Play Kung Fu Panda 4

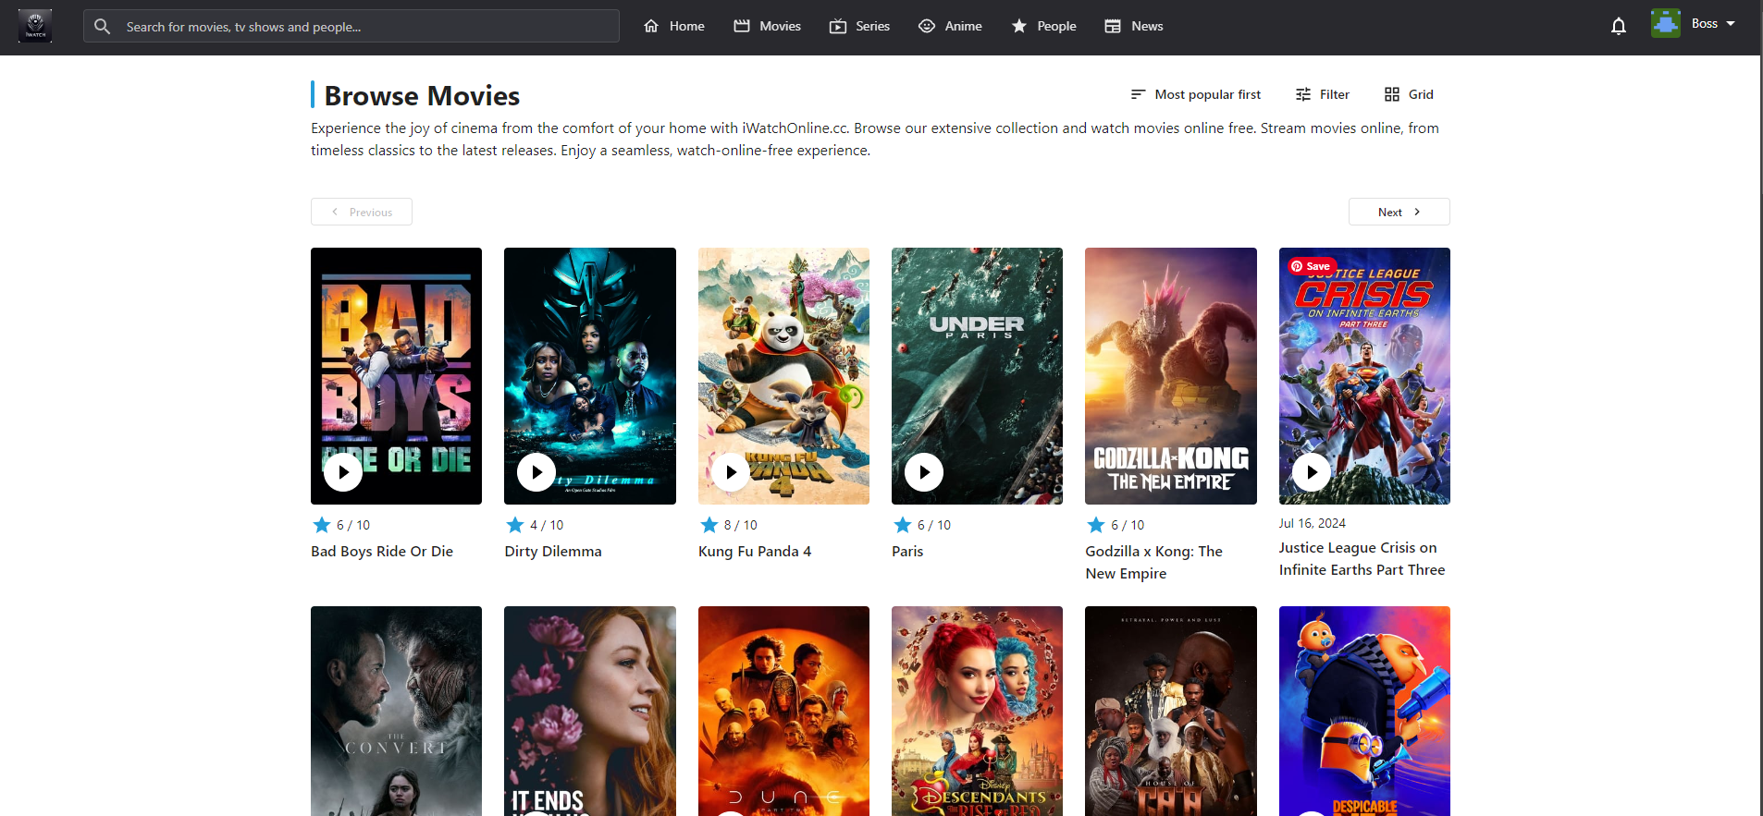(731, 472)
